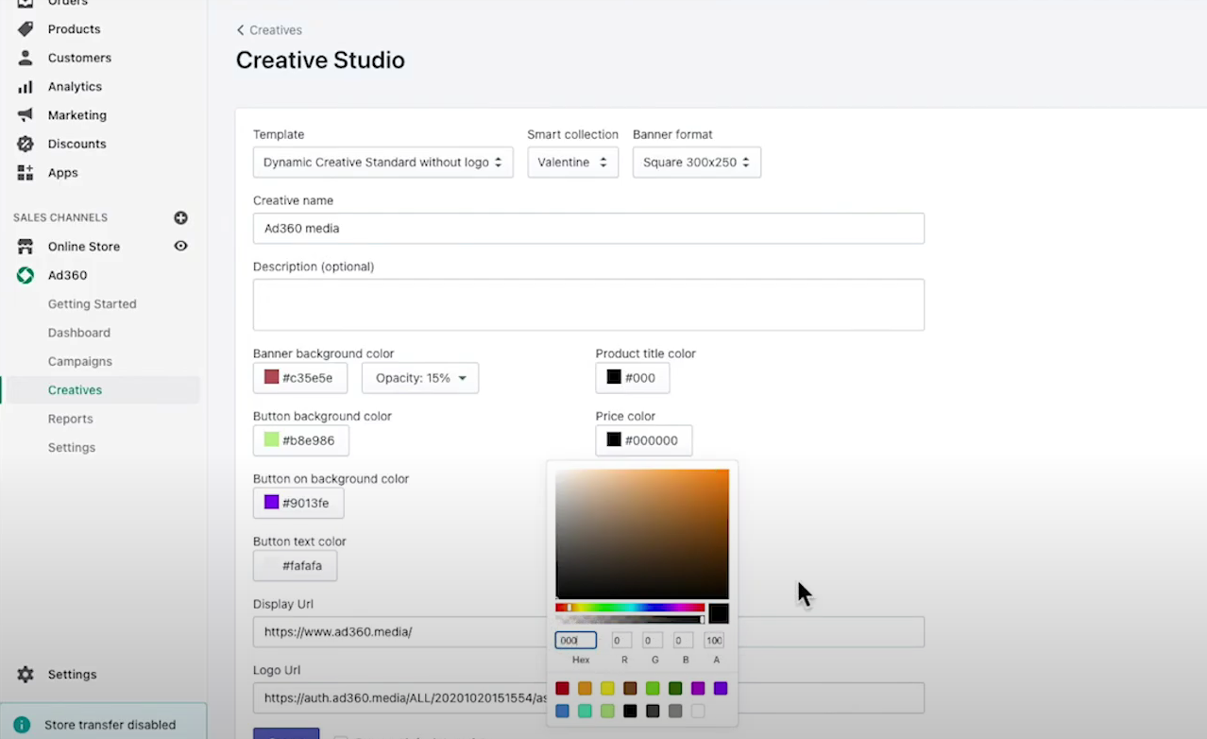Toggle Online Store visibility eye icon
1207x739 pixels.
point(180,246)
